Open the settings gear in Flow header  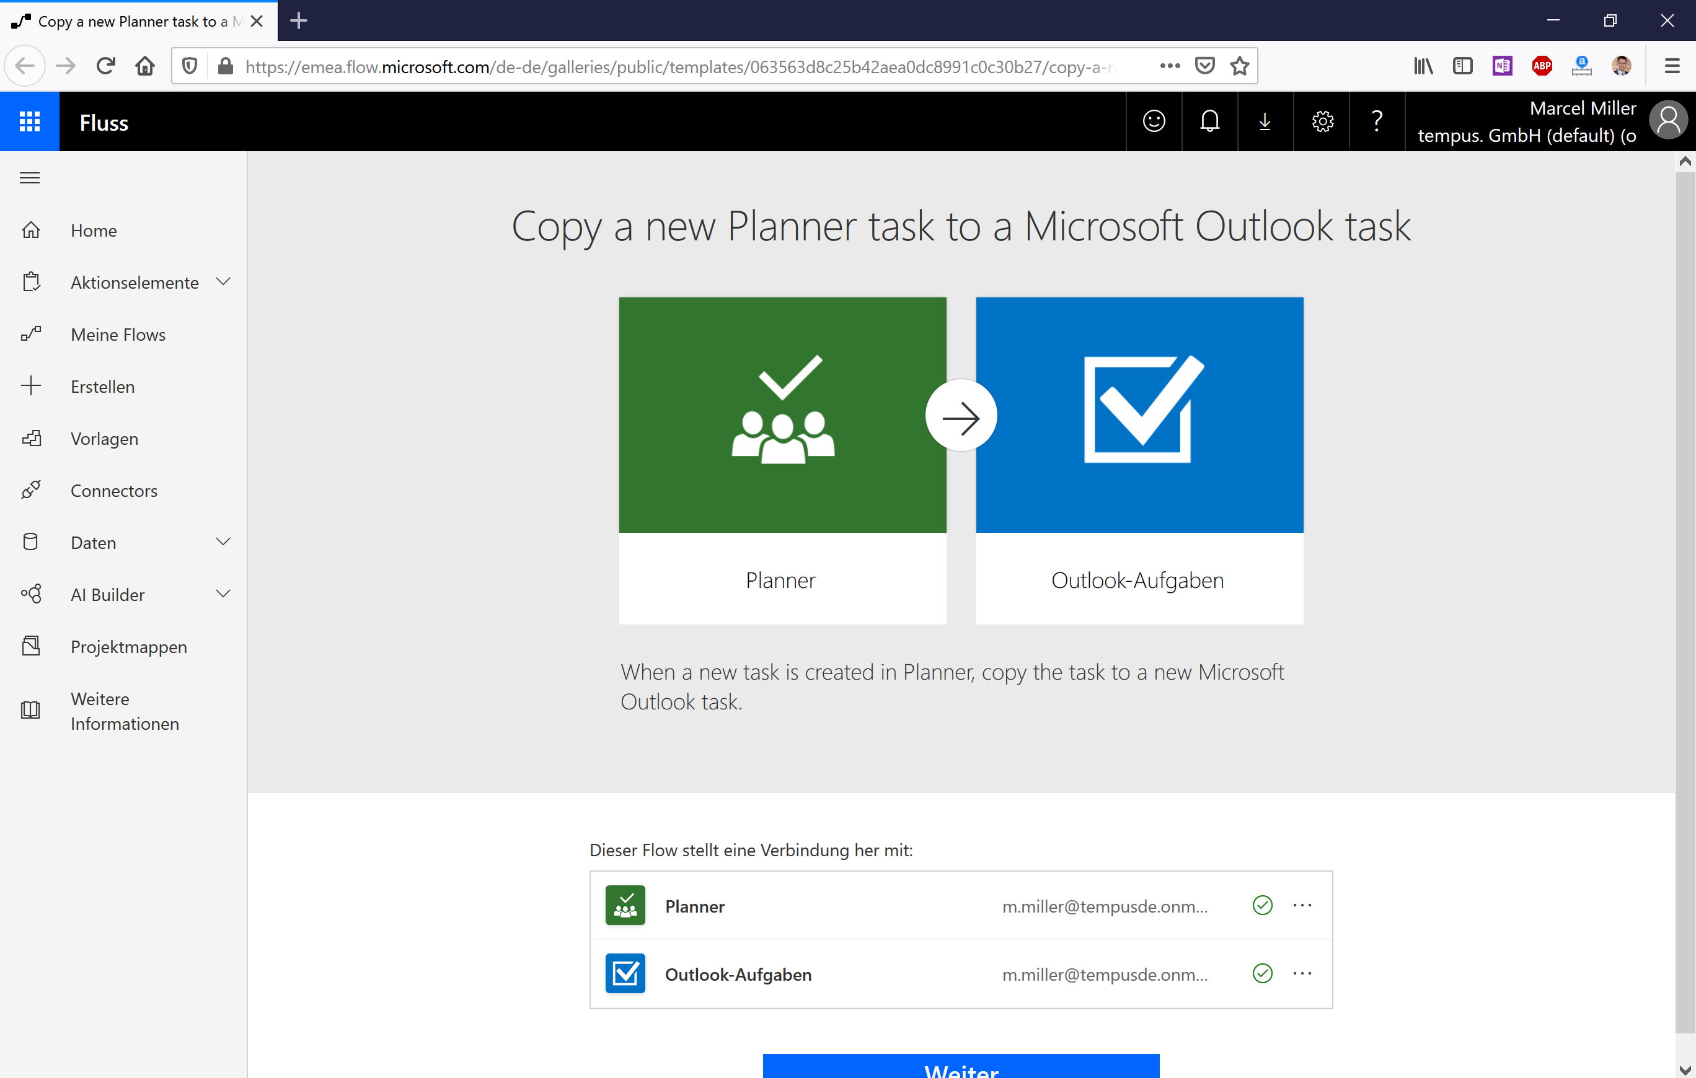click(1322, 122)
